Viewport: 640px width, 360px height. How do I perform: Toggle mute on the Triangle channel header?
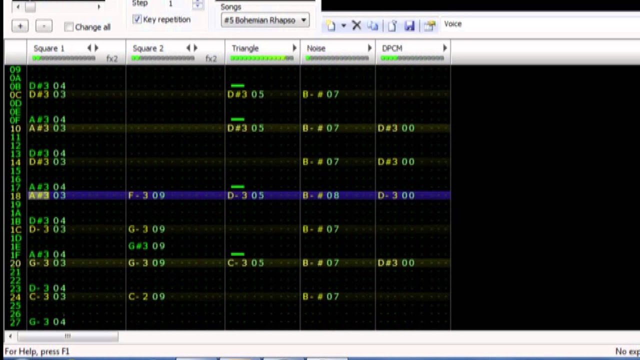tap(245, 48)
